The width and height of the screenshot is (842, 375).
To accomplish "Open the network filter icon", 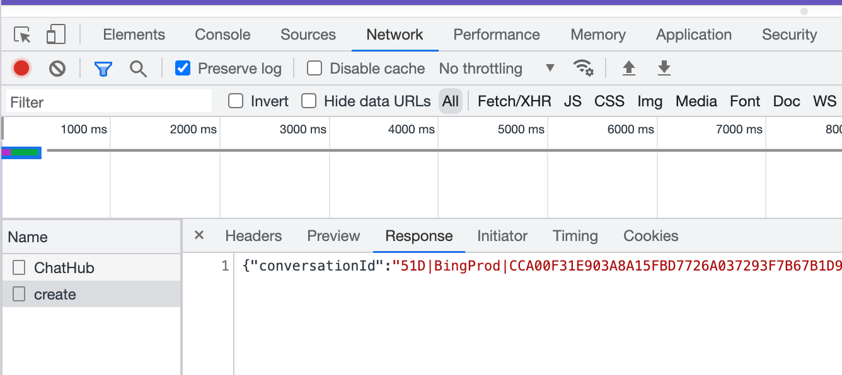I will click(x=102, y=68).
